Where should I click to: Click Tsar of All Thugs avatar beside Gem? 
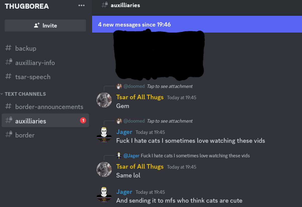(104, 100)
